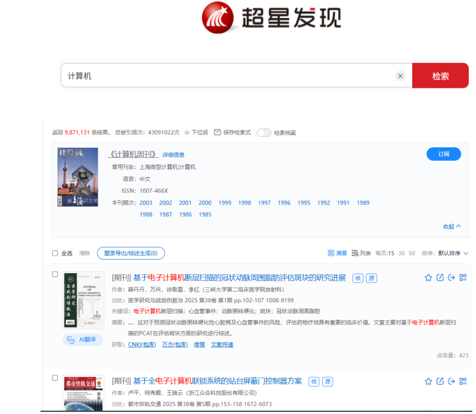The height and width of the screenshot is (414, 476).
Task: Select journal year 1988
Action: [x=146, y=214]
